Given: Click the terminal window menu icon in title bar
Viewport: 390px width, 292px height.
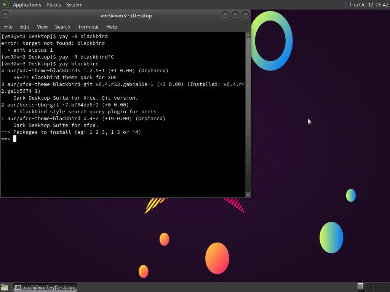Looking at the screenshot, I should click(5, 15).
